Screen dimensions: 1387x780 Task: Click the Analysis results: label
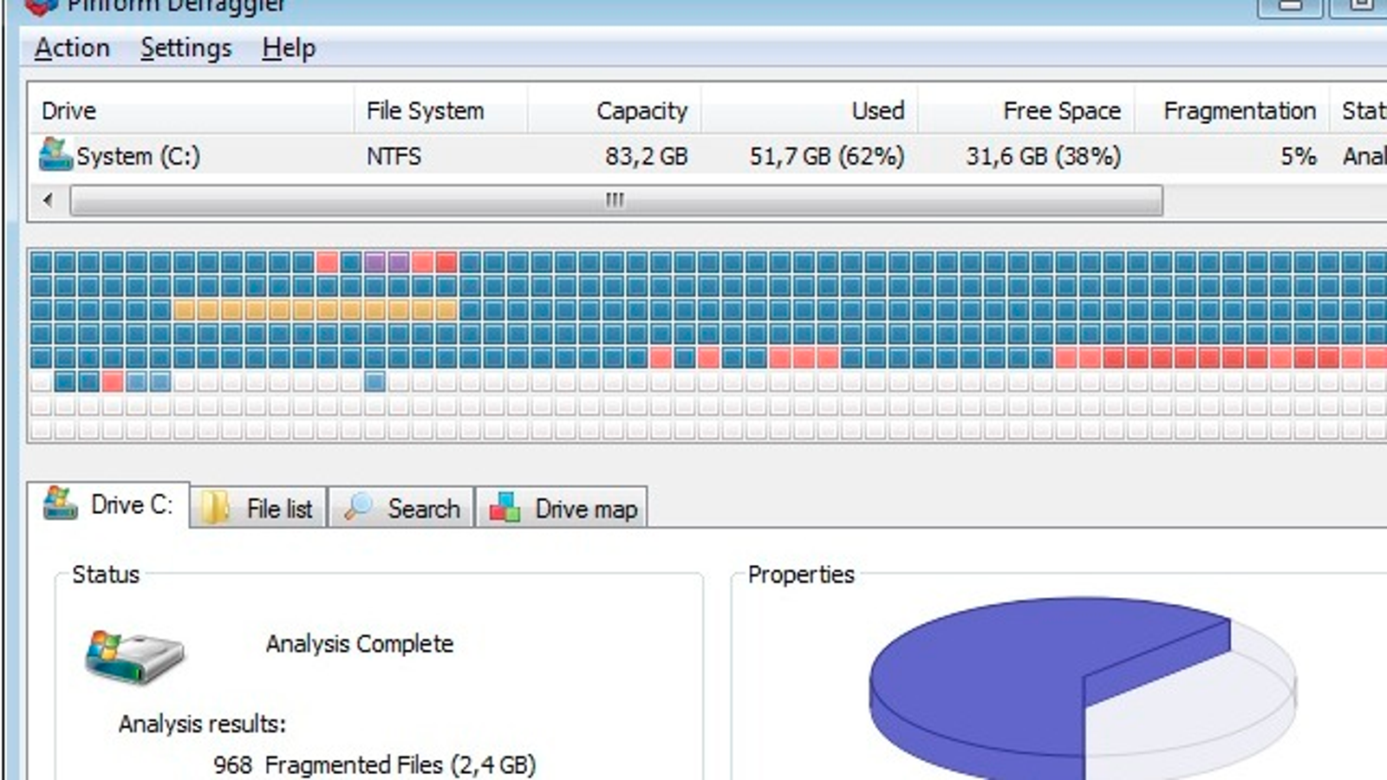[x=202, y=724]
